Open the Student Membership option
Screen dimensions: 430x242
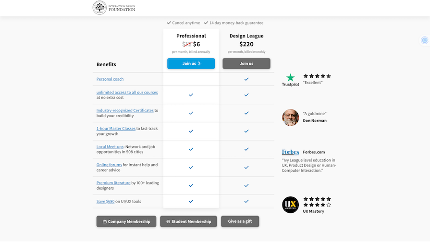(188, 221)
